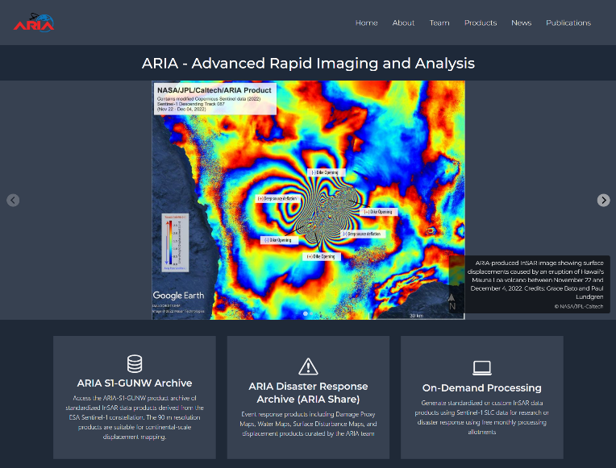Viewport: 616px width, 468px height.
Task: Go to the News section
Action: click(x=522, y=23)
